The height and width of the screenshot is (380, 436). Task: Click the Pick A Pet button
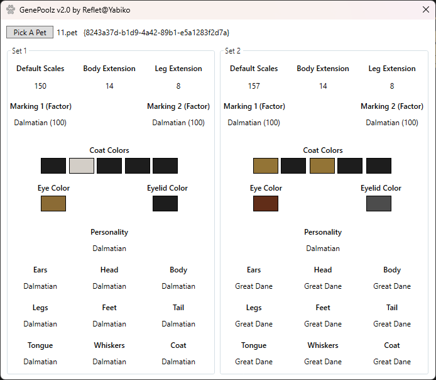(x=30, y=32)
